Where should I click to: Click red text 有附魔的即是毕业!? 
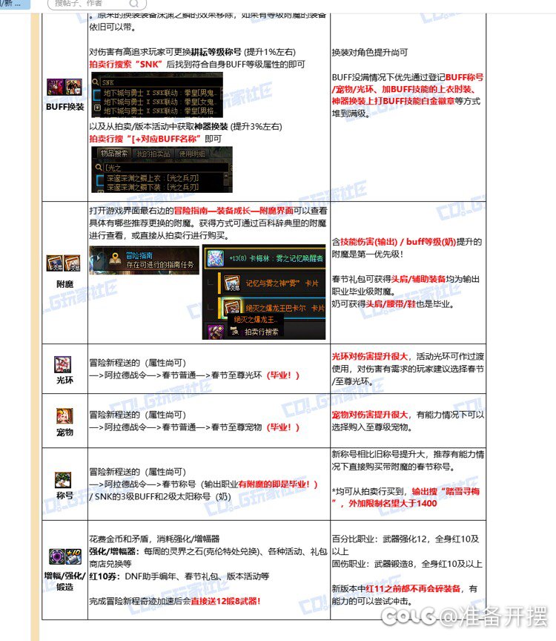[278, 484]
